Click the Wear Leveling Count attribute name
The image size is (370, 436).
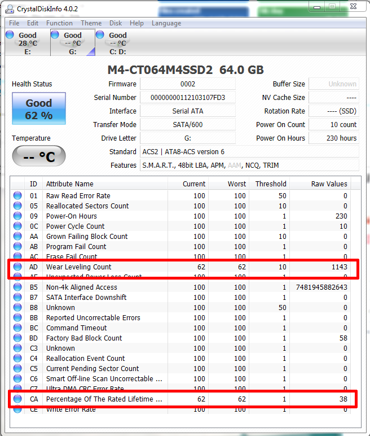click(x=78, y=267)
